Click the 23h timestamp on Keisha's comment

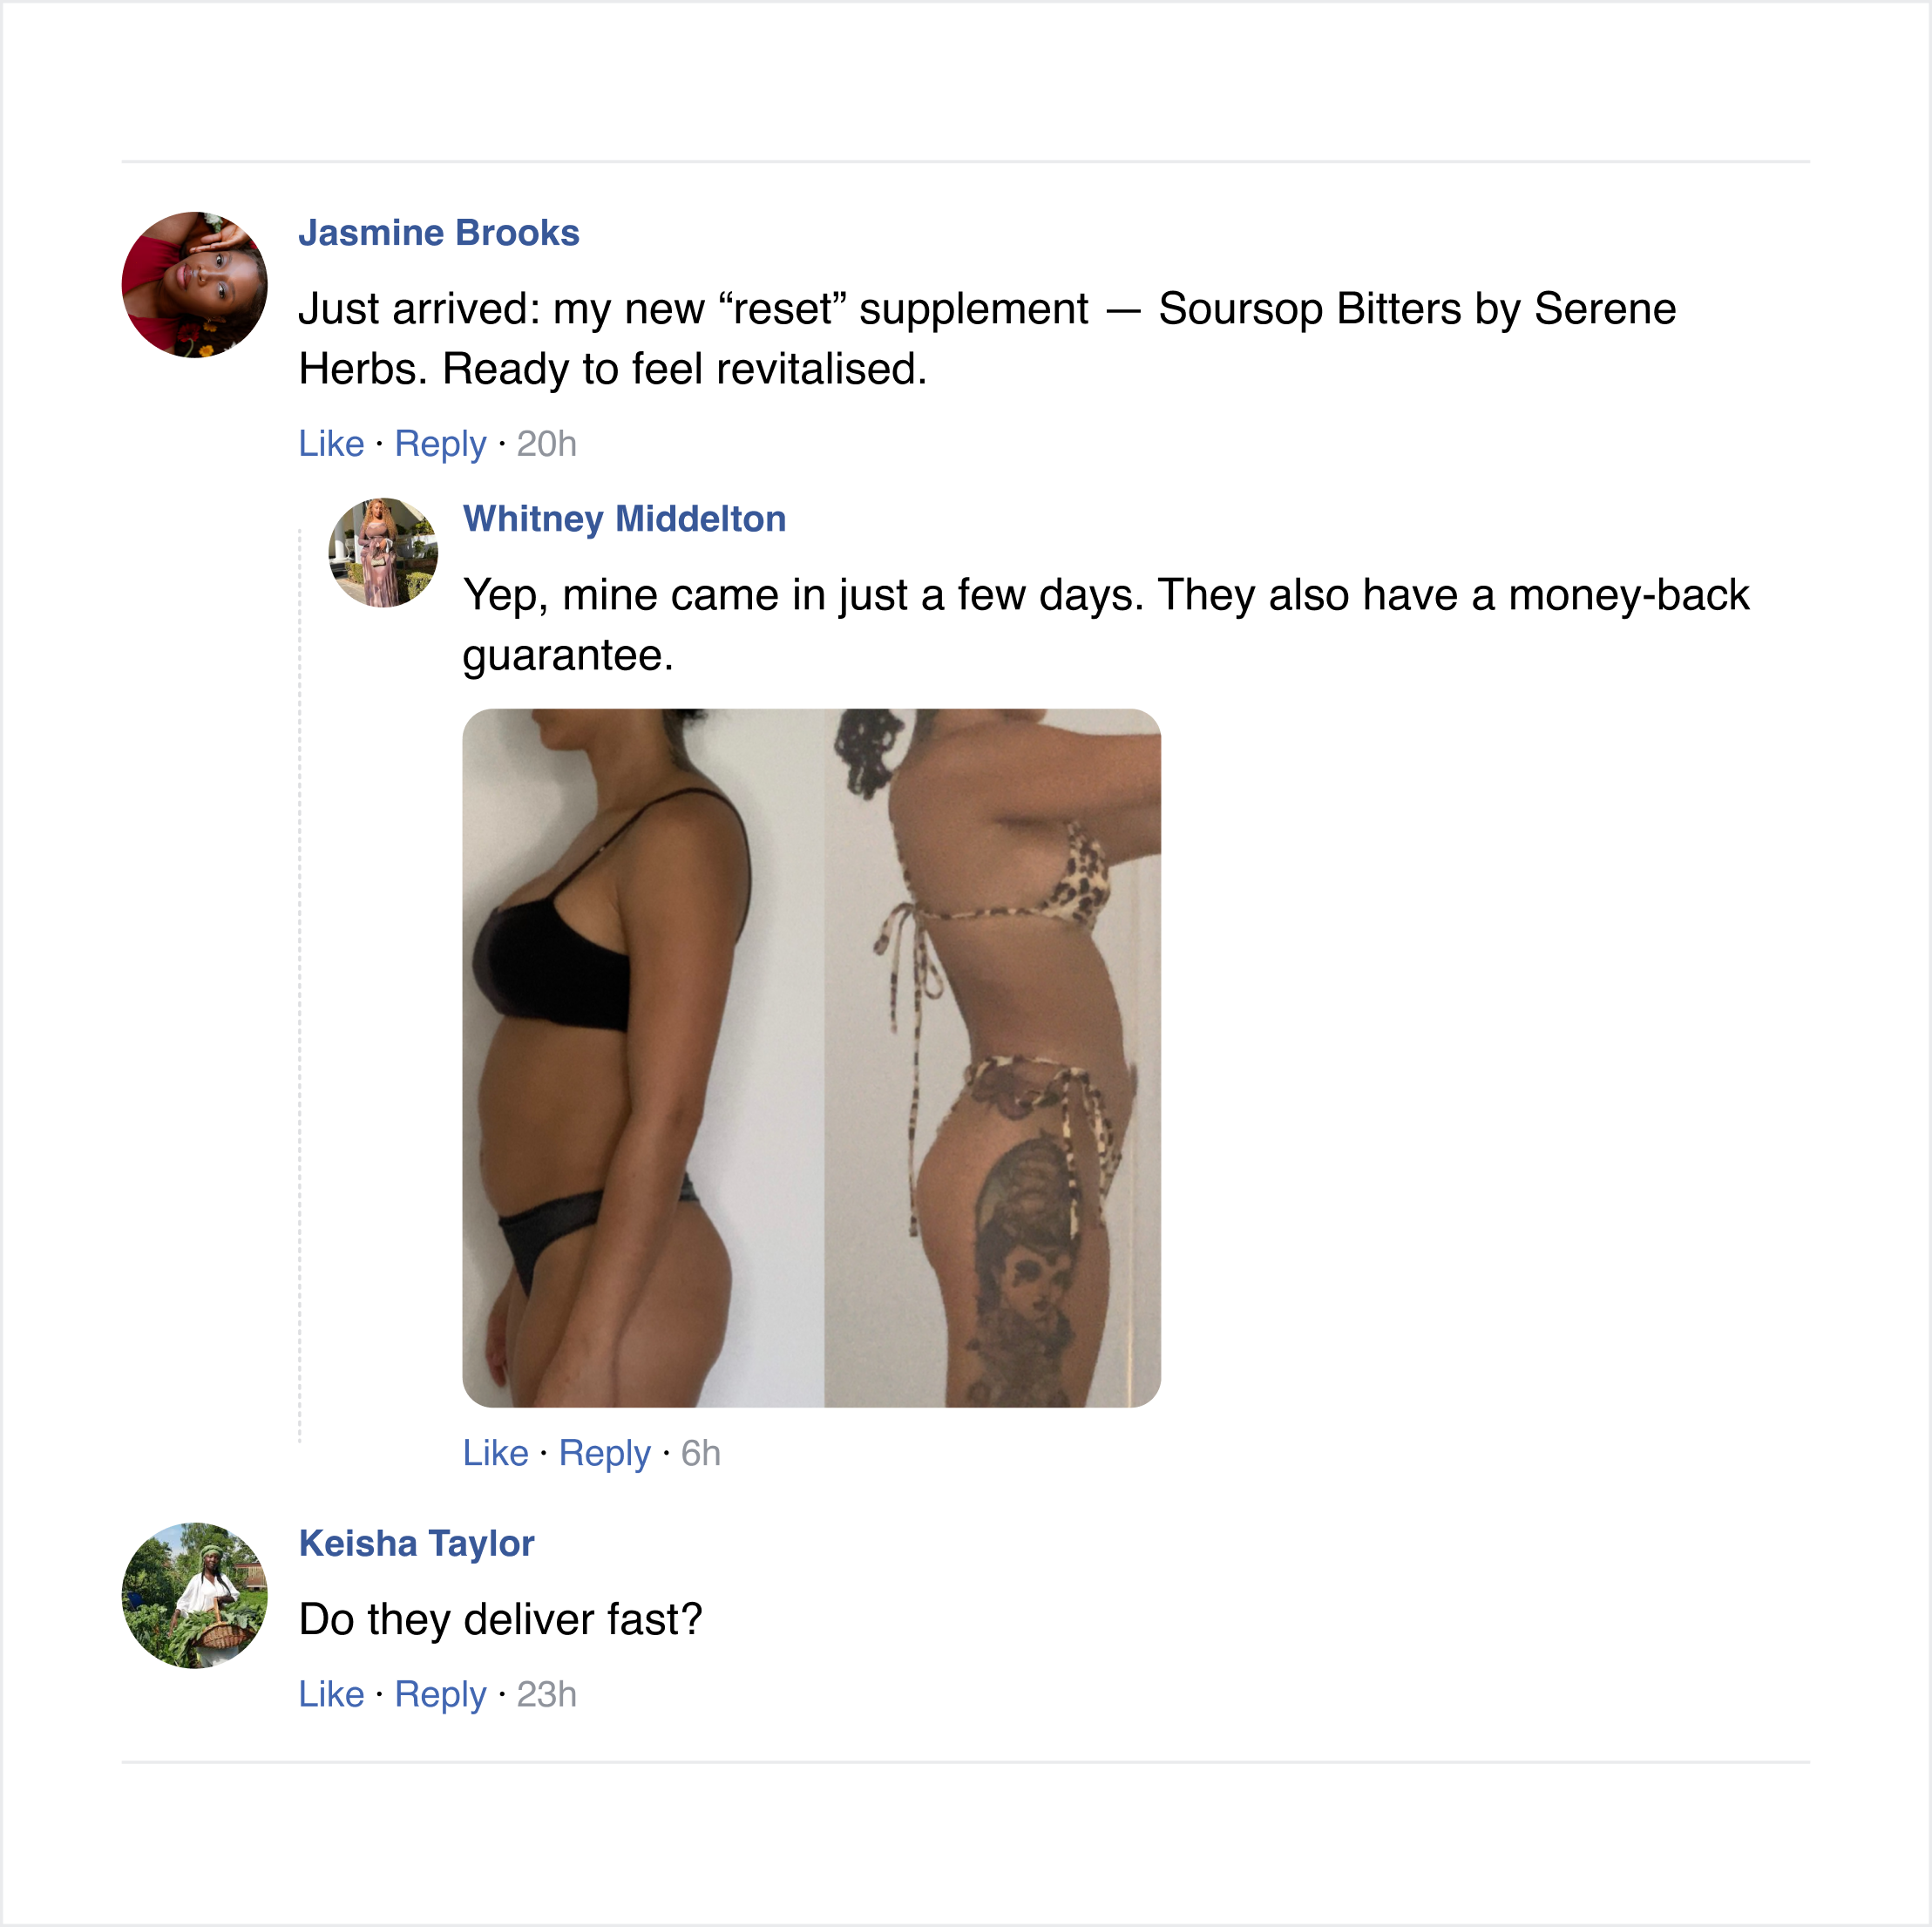coord(546,1694)
